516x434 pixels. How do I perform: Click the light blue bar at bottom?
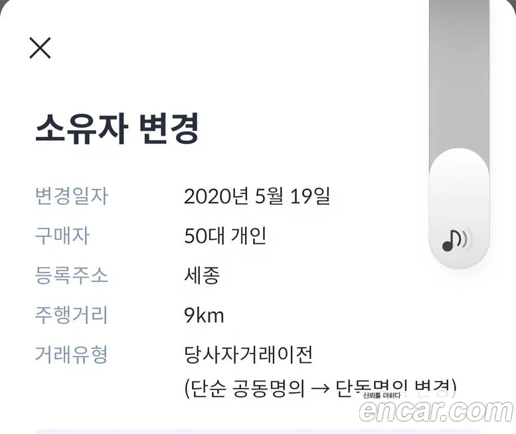click(258, 431)
